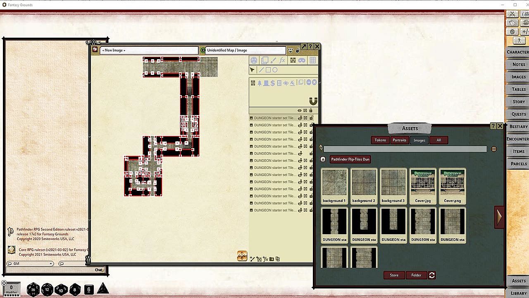Toggle the last DUNGEON layer's padlock
This screenshot has height=298, width=529.
click(311, 210)
